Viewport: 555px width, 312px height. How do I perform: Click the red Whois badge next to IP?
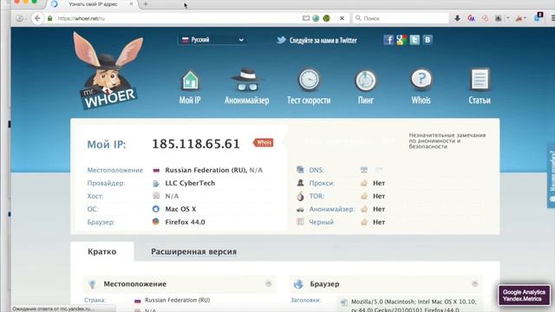(264, 142)
